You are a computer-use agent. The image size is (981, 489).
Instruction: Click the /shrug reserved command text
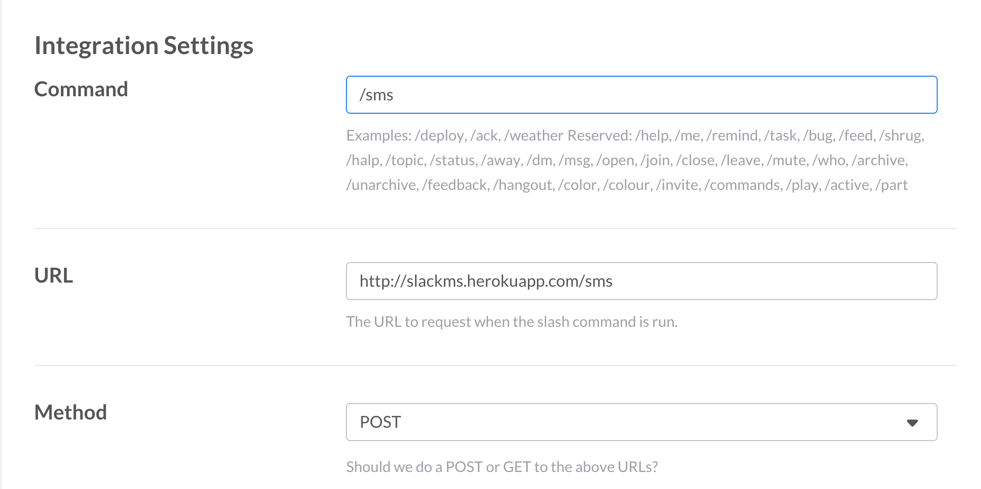[x=902, y=135]
